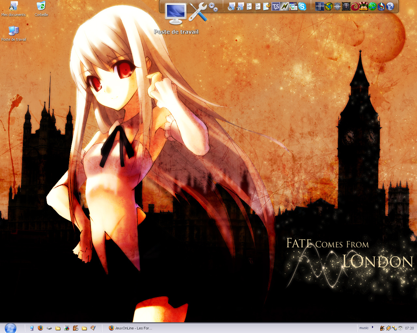Launch the Lineage game dock icon

(320, 7)
